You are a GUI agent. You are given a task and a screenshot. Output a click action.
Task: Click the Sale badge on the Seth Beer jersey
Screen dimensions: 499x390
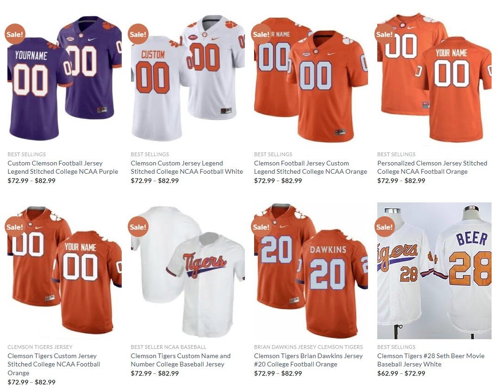(x=384, y=227)
